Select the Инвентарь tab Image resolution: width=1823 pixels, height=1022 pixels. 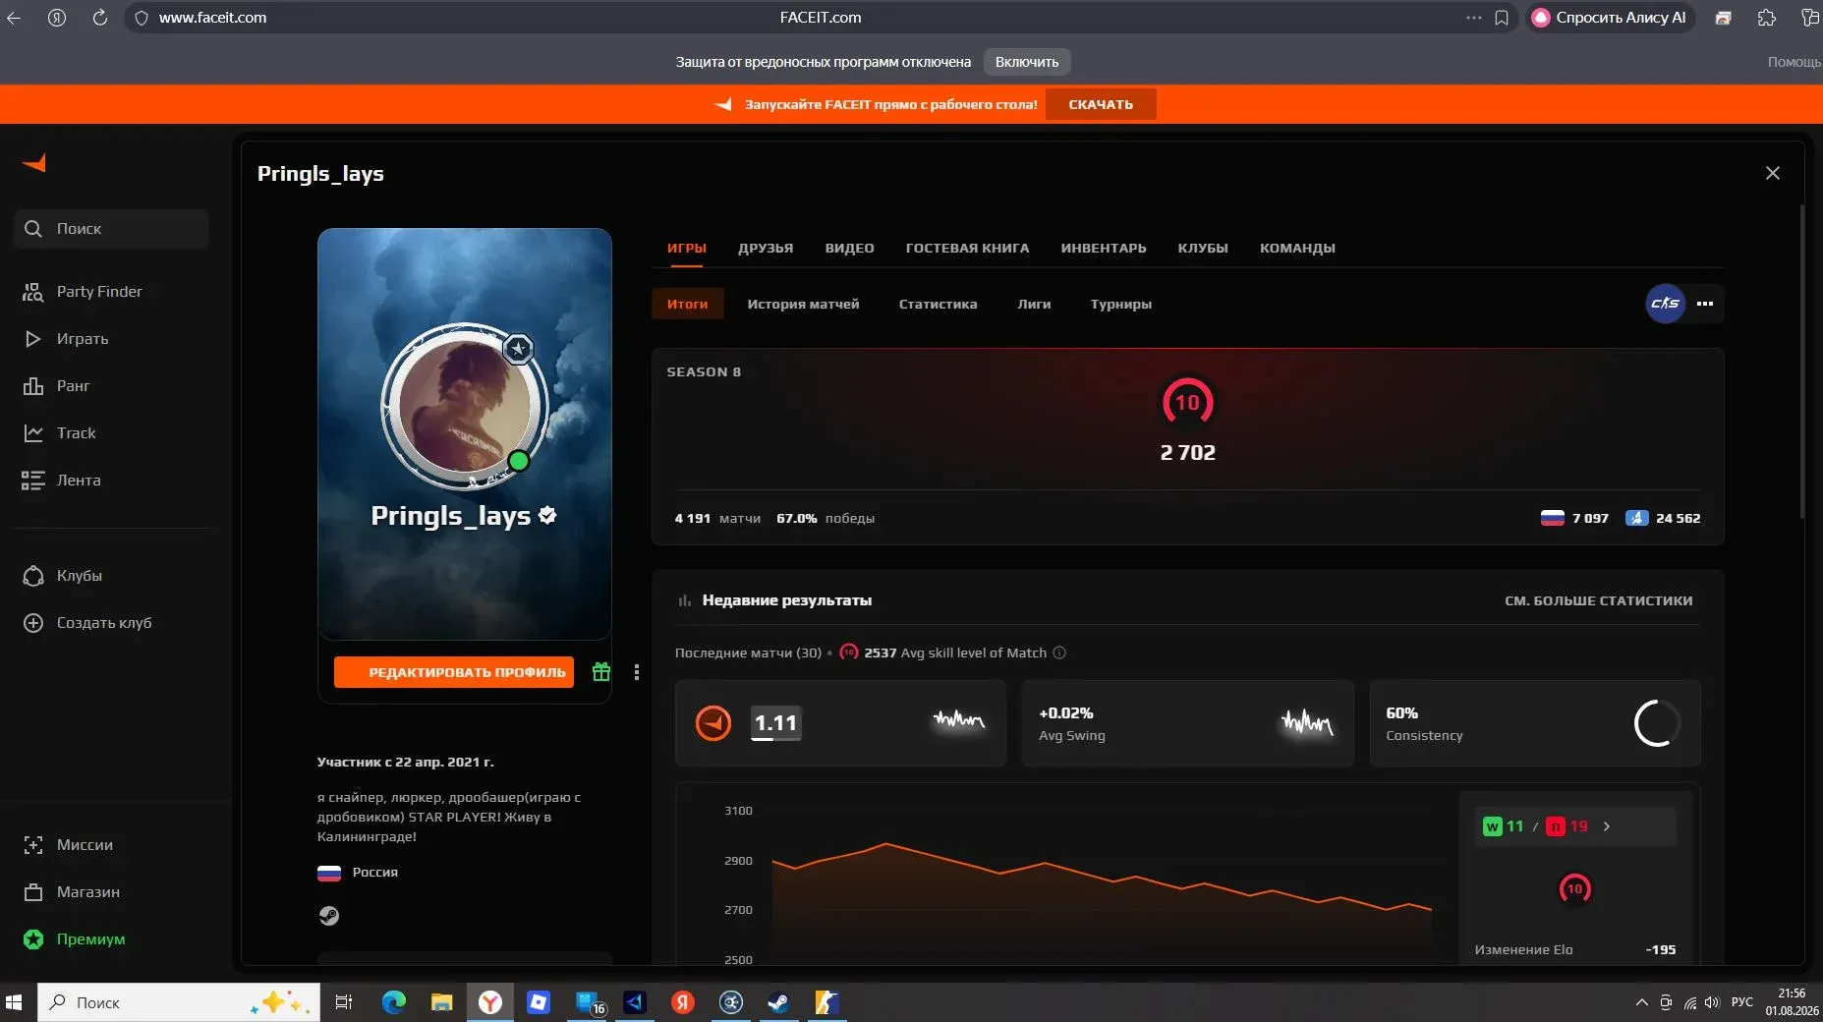tap(1104, 248)
